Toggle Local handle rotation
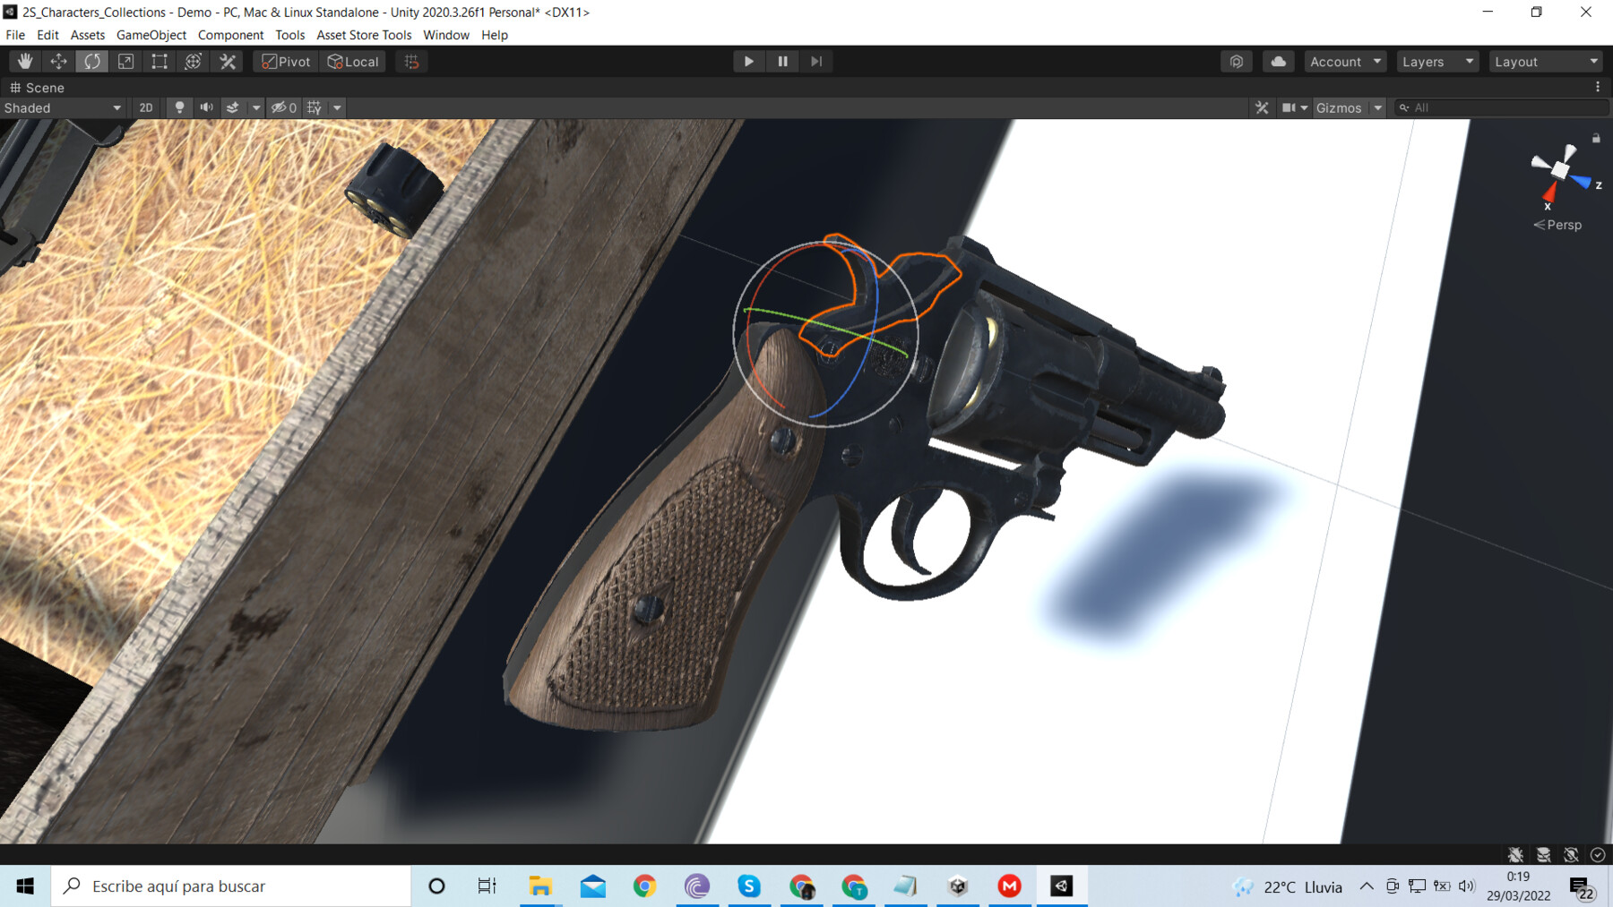 tap(353, 61)
